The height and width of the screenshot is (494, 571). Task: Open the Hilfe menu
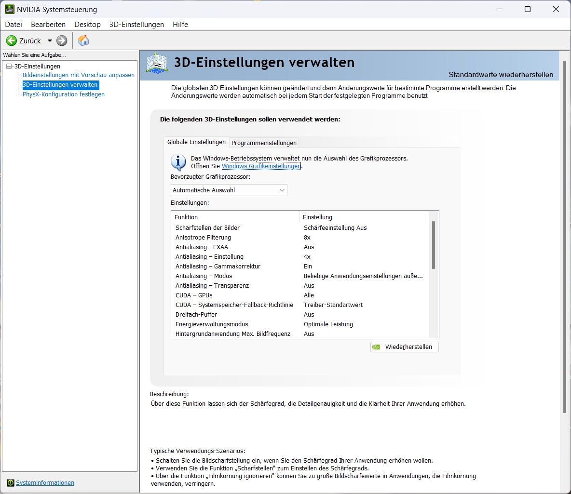tap(180, 25)
